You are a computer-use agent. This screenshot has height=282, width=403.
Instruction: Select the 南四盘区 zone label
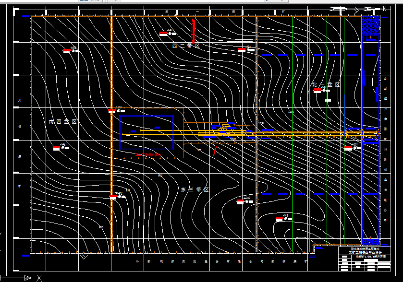63,122
